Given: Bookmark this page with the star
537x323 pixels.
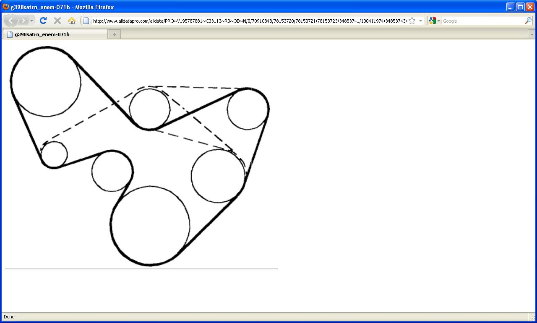Looking at the screenshot, I should pyautogui.click(x=412, y=21).
